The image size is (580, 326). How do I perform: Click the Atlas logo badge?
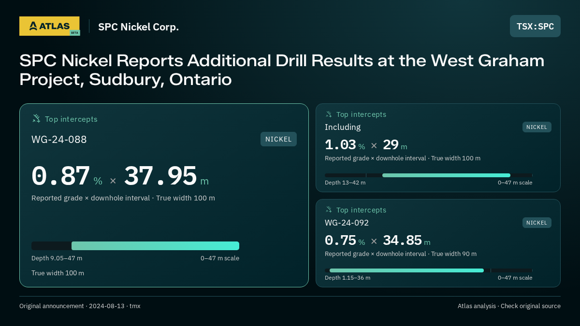click(49, 26)
